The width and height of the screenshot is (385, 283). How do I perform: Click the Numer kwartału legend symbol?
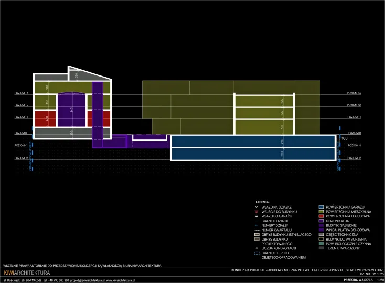click(x=256, y=230)
